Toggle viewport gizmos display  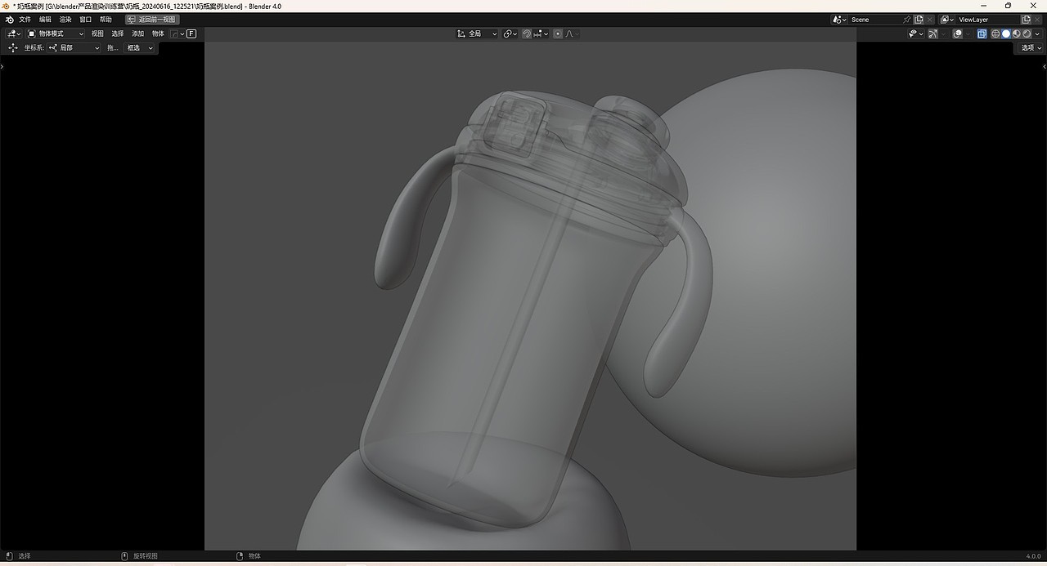tap(932, 33)
